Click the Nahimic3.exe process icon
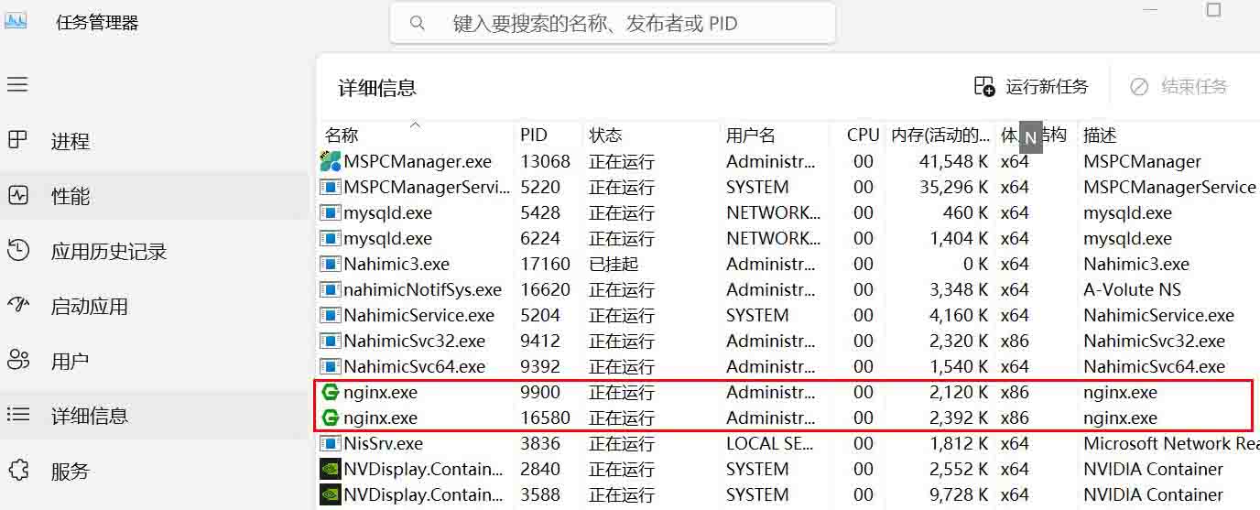The width and height of the screenshot is (1260, 510). point(330,264)
